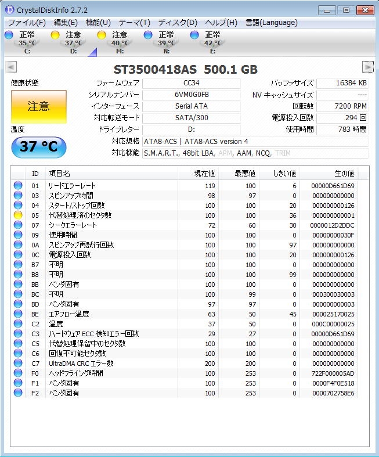Click the power-on hours field 783 時間

pyautogui.click(x=342, y=129)
